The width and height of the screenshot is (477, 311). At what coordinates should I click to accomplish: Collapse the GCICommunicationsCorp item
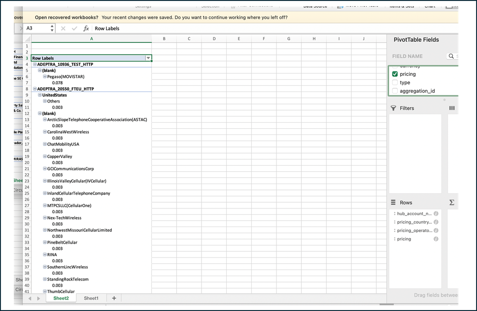45,168
